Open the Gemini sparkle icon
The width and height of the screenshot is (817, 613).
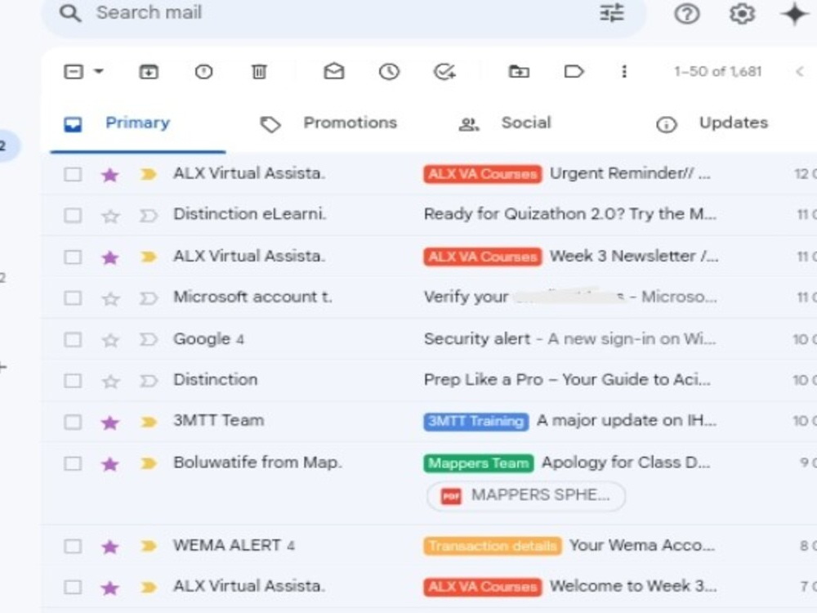(x=794, y=14)
